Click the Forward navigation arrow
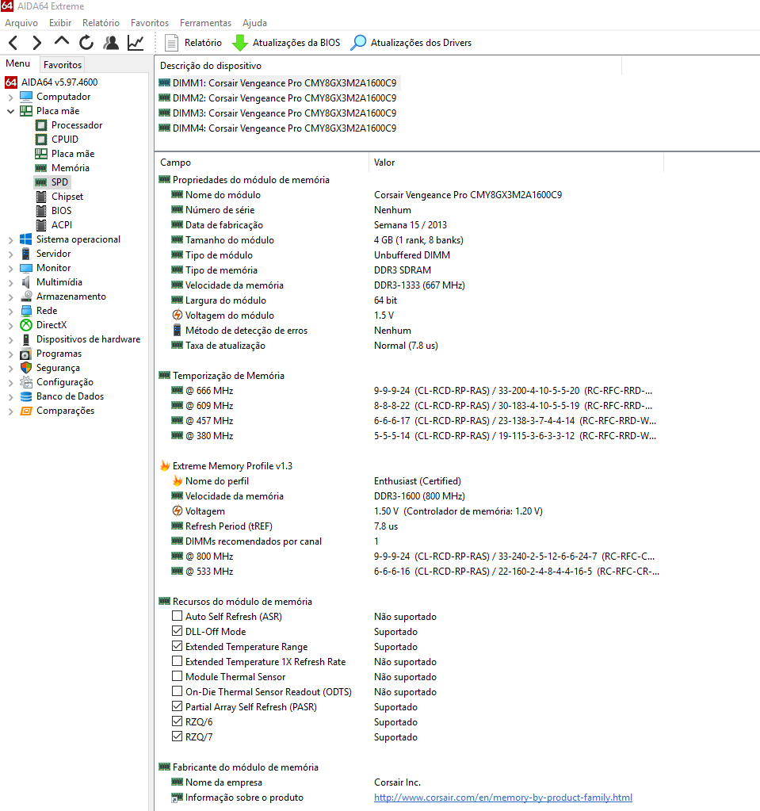Screen dimensions: 760x811 tap(36, 42)
